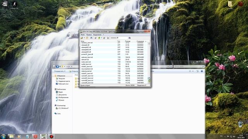
Task: Select sunrise02_lawn.txd row in IMG list
Action: [x=114, y=78]
